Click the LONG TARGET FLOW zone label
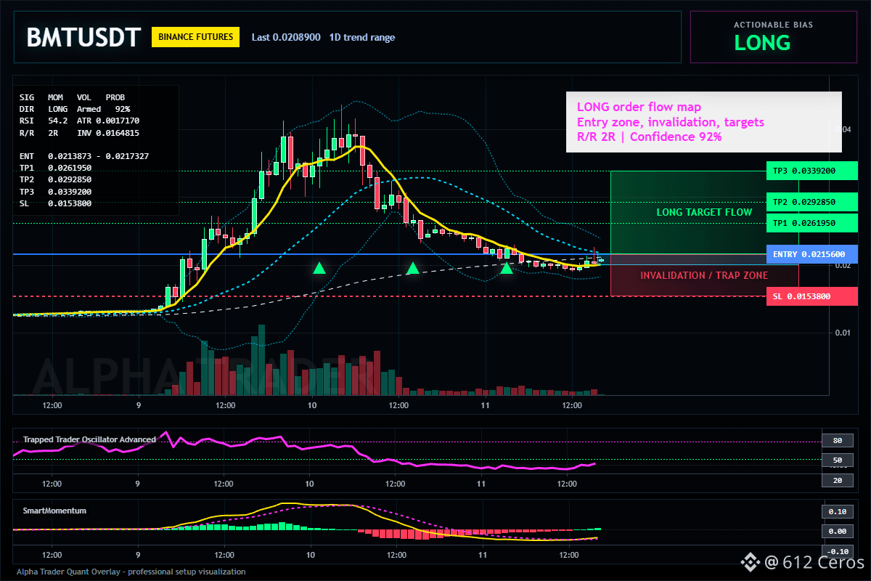 tap(704, 212)
